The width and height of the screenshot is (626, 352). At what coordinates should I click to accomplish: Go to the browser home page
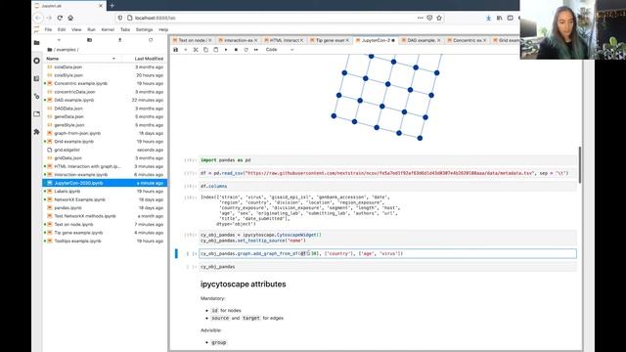click(70, 18)
